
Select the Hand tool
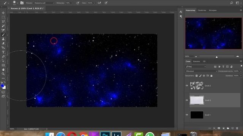point(3,70)
